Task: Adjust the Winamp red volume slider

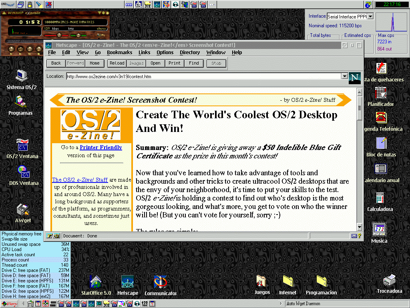Action: pyautogui.click(x=56, y=35)
